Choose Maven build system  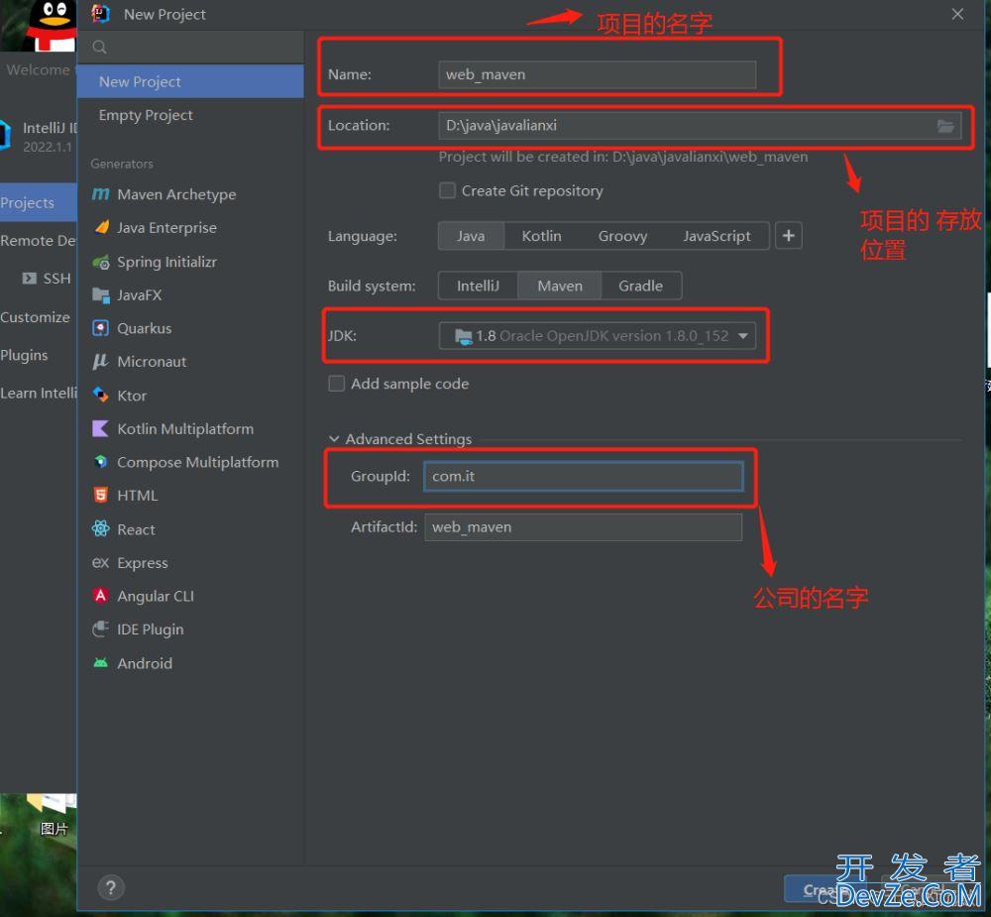click(560, 286)
